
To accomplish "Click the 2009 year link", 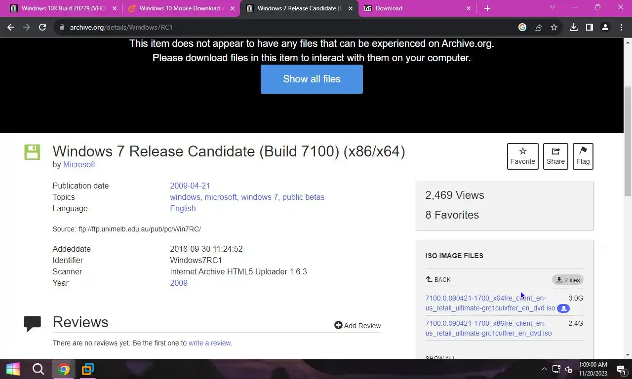I will [x=179, y=283].
